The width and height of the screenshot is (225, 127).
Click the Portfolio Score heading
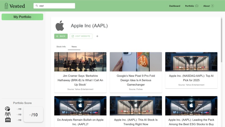coord(22,103)
